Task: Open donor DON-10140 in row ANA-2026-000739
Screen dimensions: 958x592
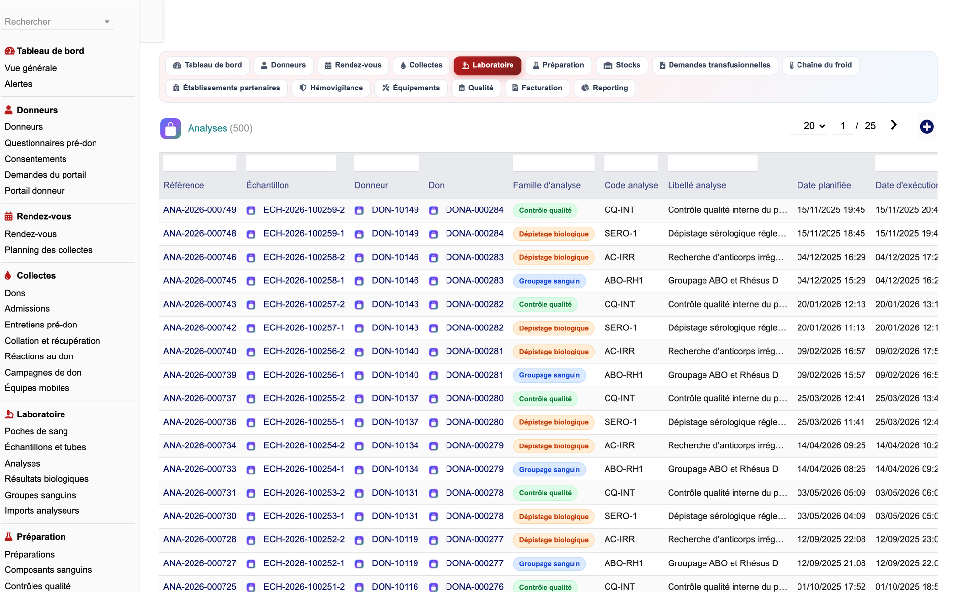Action: point(395,375)
